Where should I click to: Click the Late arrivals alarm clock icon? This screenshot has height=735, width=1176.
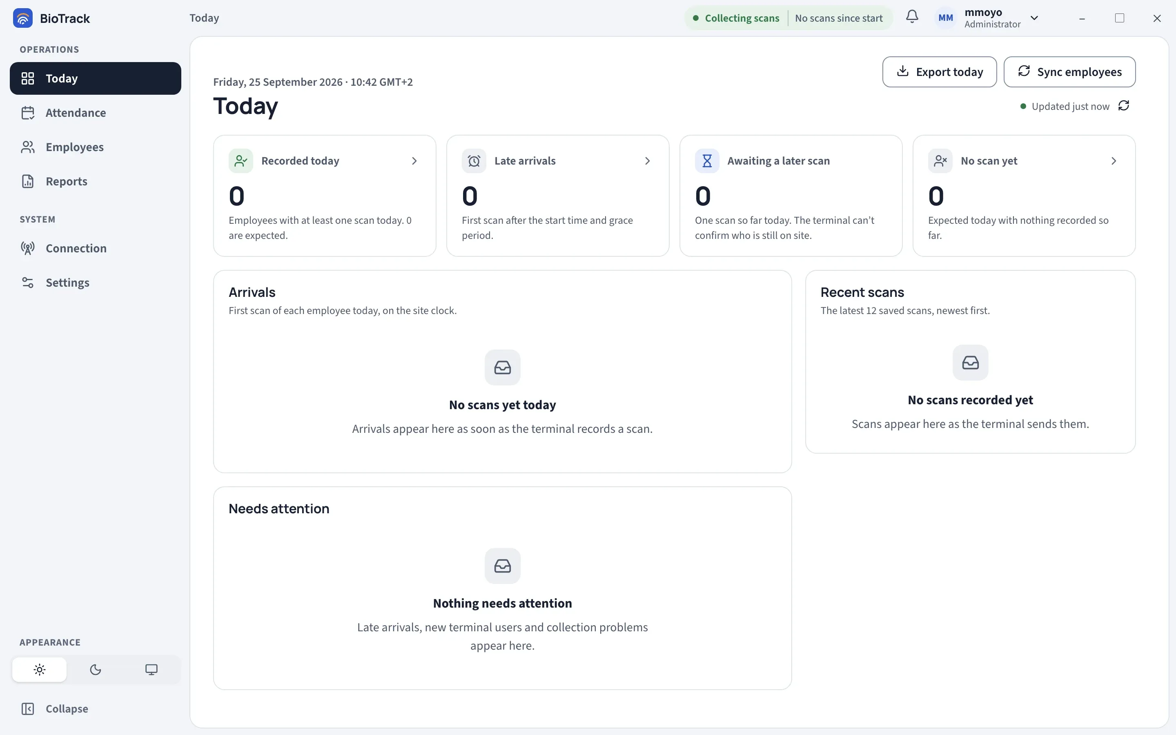[x=474, y=161]
